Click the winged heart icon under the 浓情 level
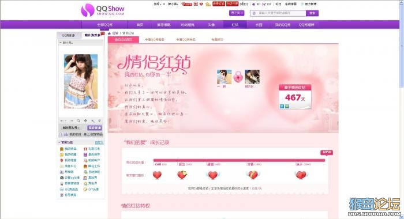Screen dimensions: 404x219 click(x=253, y=175)
